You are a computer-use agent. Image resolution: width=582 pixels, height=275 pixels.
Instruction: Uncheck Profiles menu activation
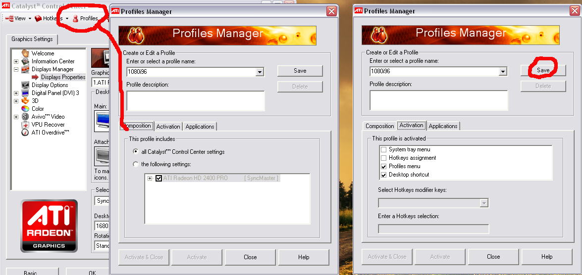383,166
